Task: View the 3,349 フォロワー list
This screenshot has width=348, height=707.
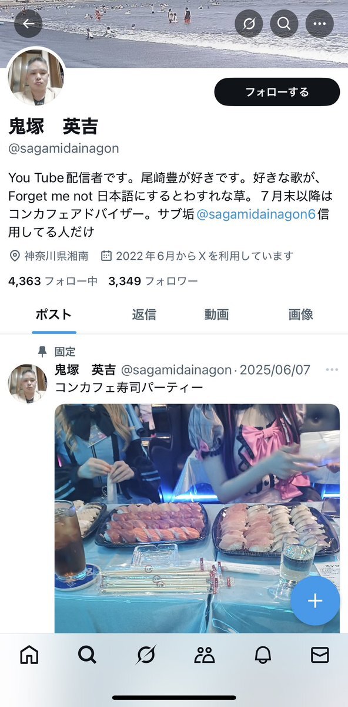Action: point(153,281)
